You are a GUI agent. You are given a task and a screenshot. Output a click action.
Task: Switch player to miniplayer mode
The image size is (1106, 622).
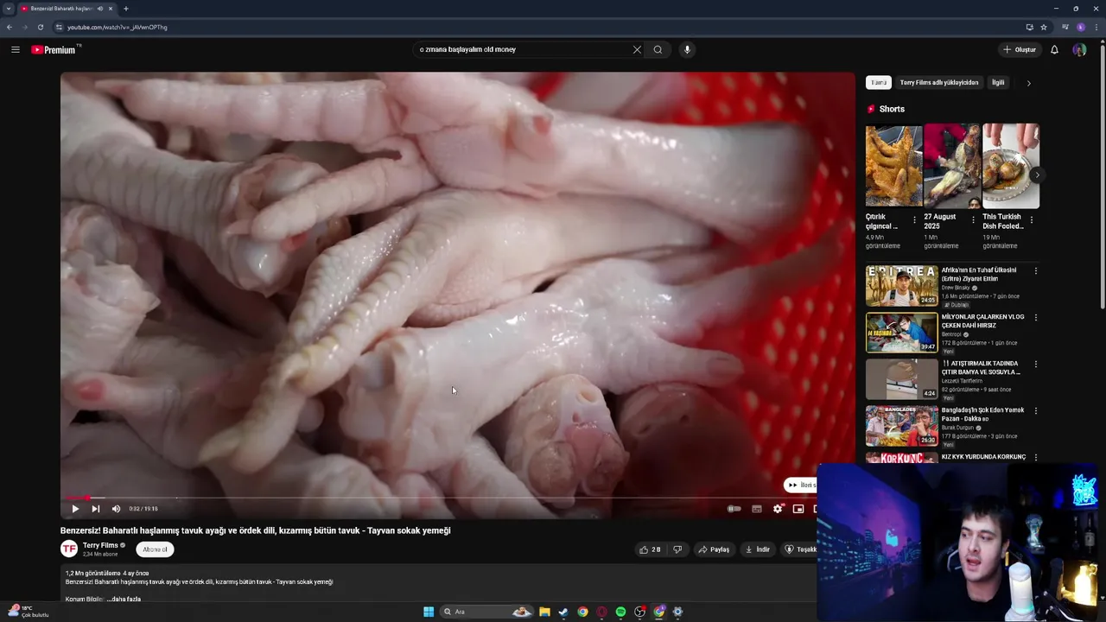click(x=798, y=509)
